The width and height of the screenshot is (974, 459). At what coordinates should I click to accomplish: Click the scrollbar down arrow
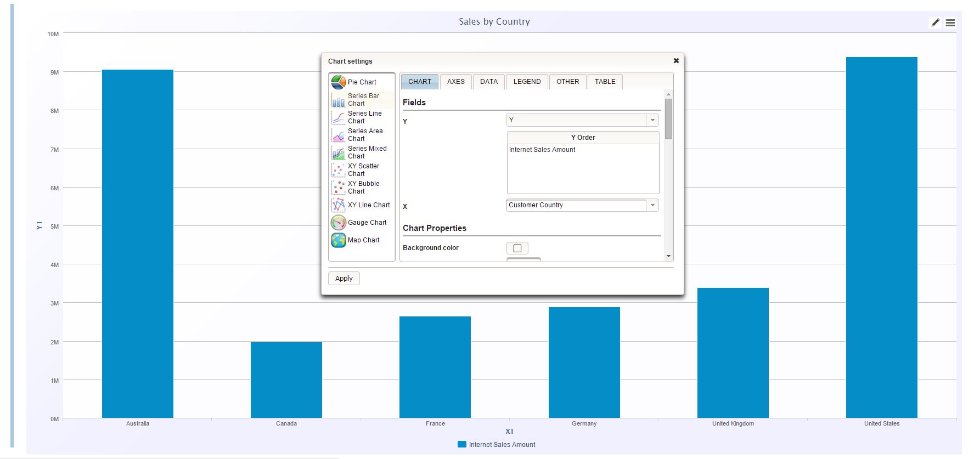click(x=668, y=256)
